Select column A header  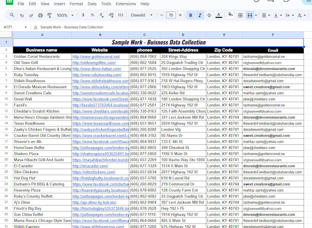(x=42, y=34)
